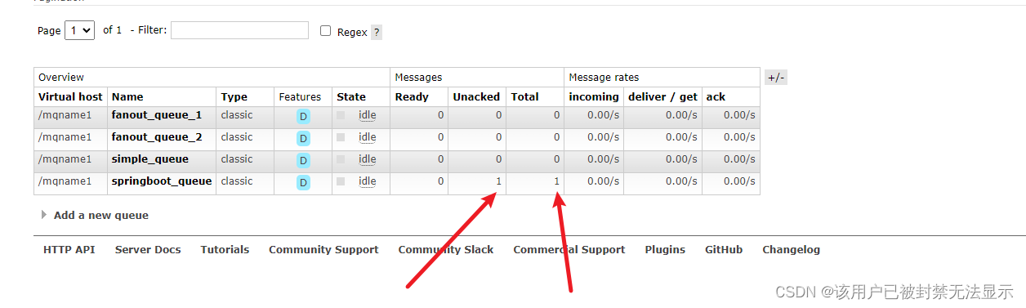Open the simple_queue queue details
The width and height of the screenshot is (1026, 308).
tap(150, 159)
